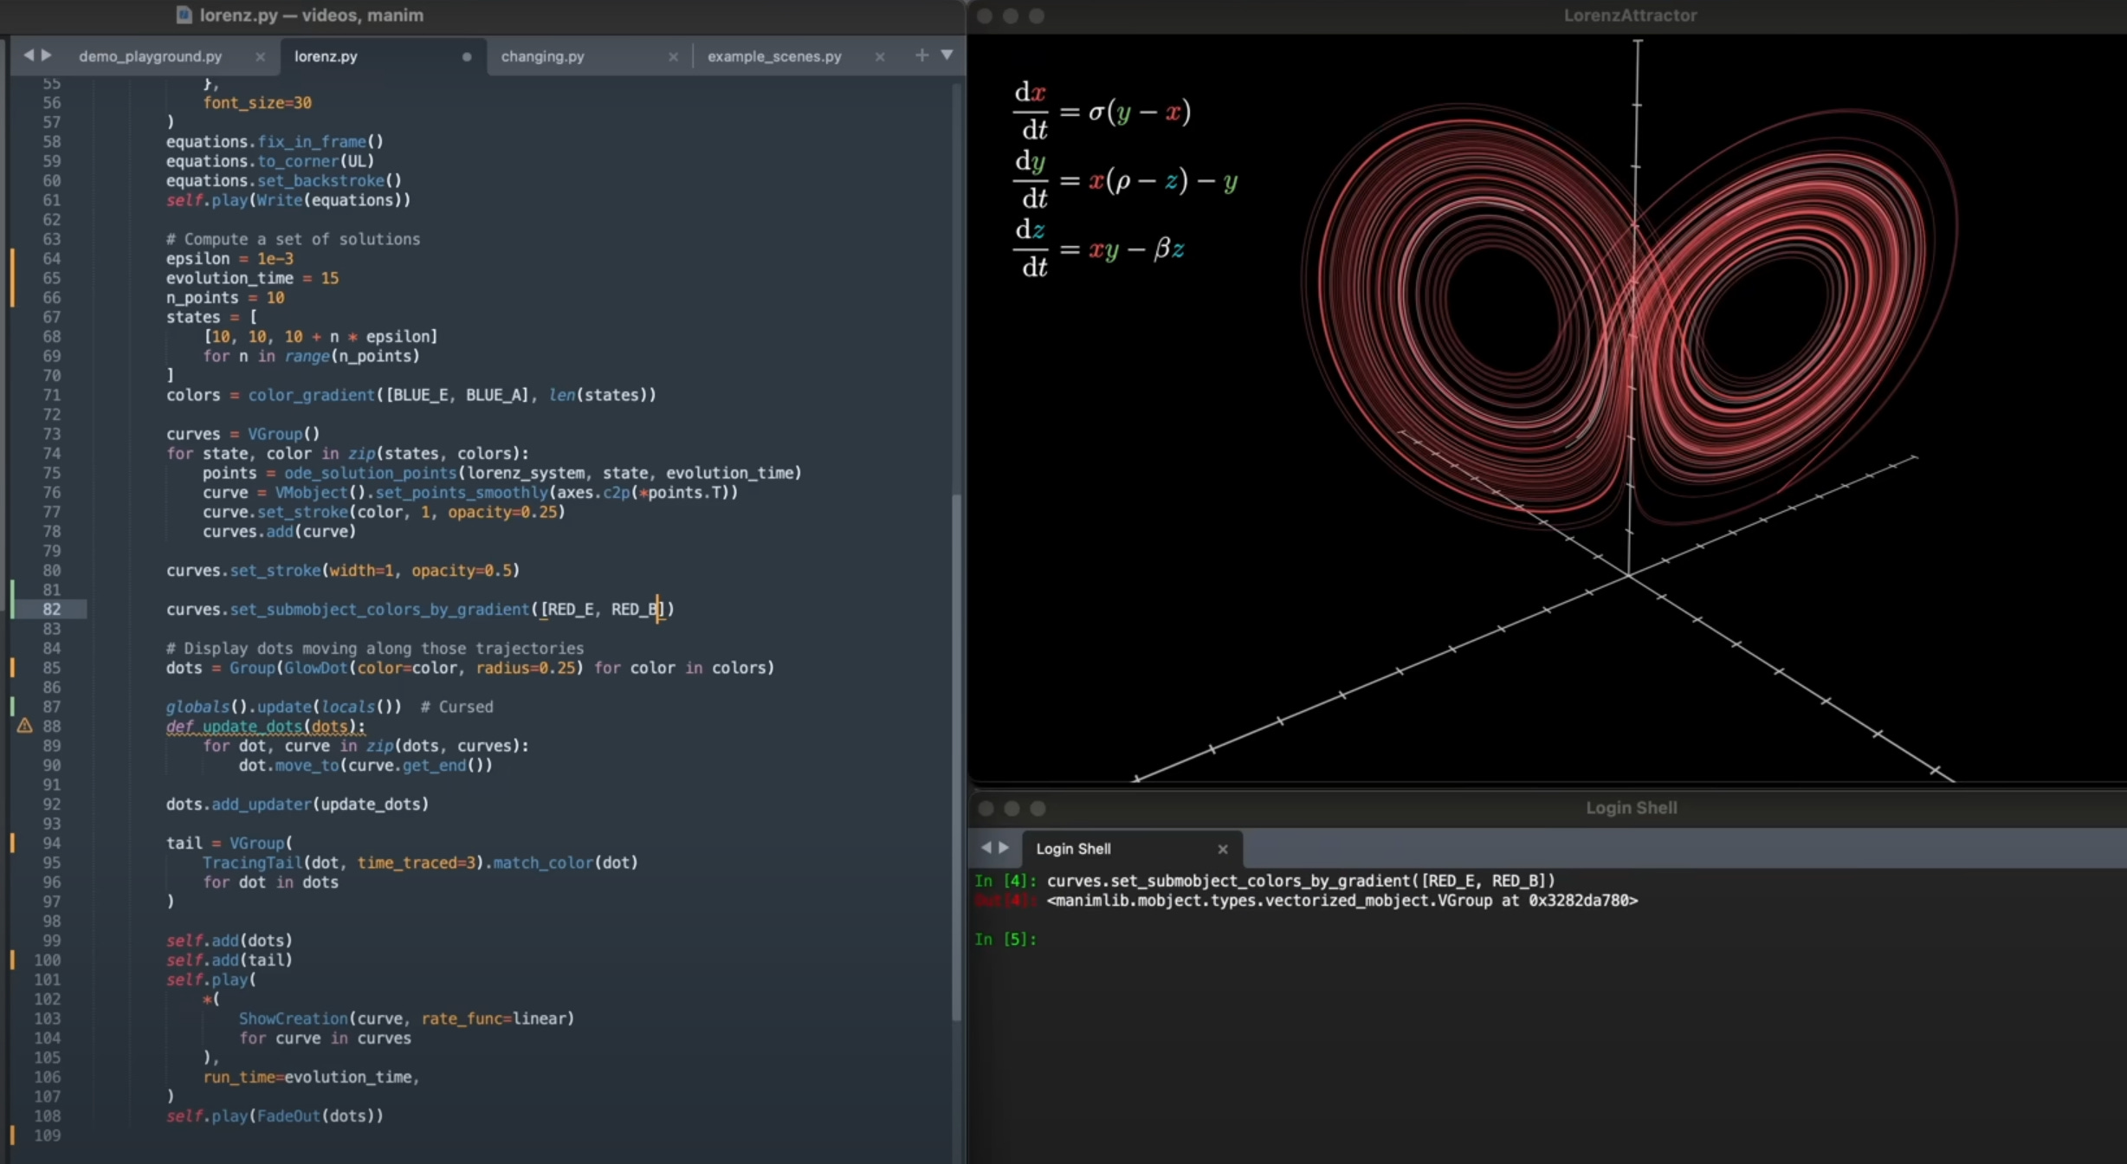This screenshot has height=1164, width=2127.
Task: Close the example_scenes.py tab
Action: pyautogui.click(x=880, y=56)
